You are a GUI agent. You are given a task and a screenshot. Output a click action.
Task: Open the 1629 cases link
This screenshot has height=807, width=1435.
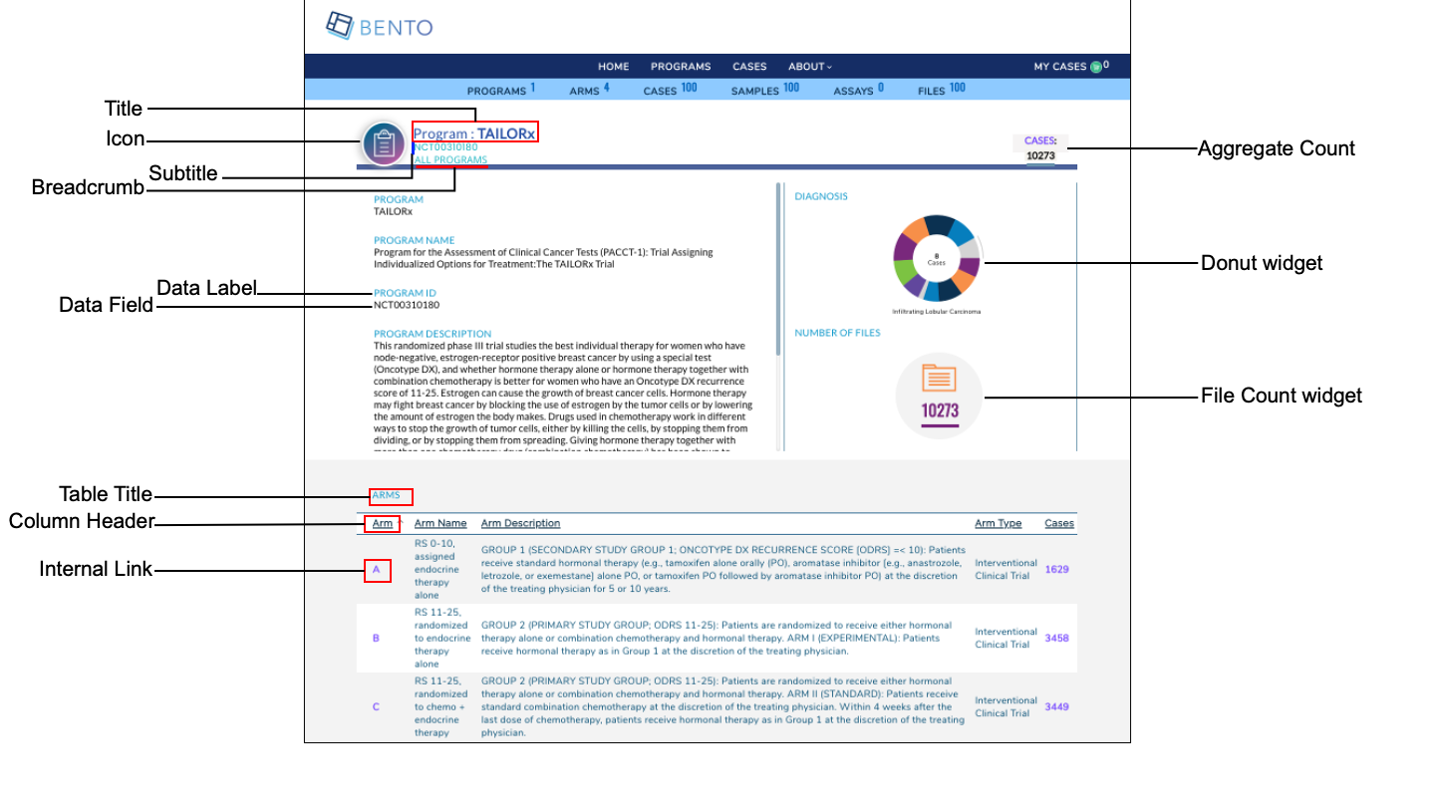tap(1056, 569)
